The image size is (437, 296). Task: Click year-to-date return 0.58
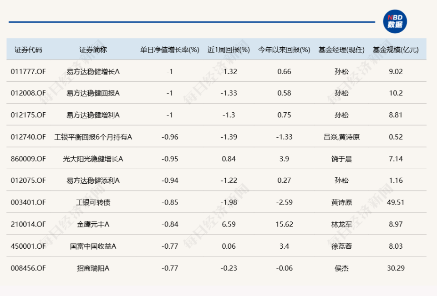pos(284,93)
